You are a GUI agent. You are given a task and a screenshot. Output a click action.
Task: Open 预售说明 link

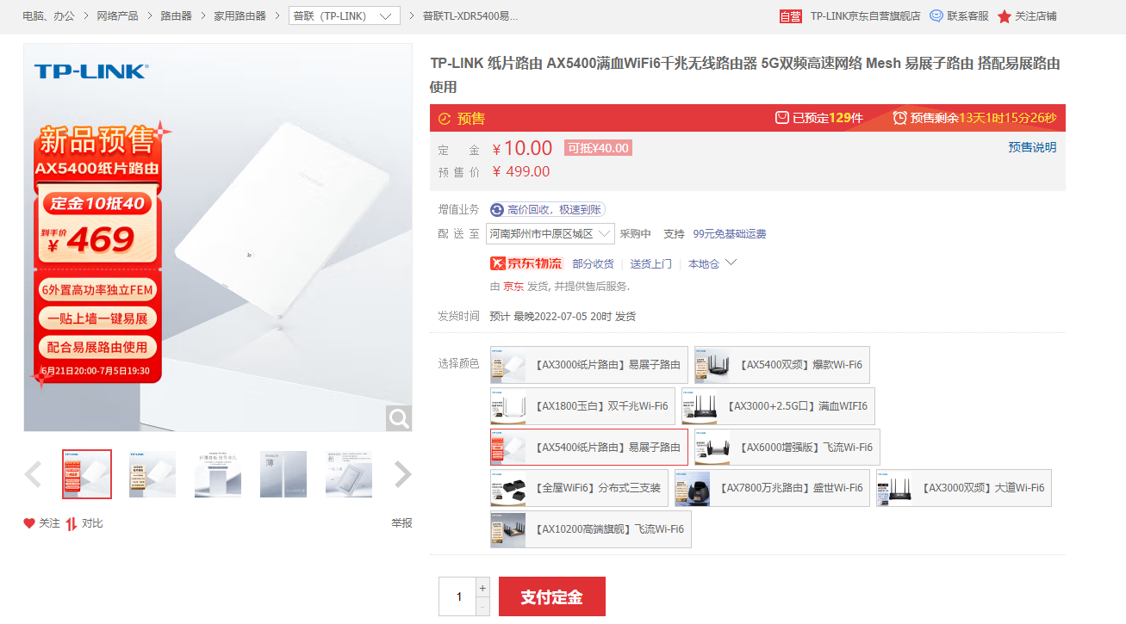pyautogui.click(x=1032, y=147)
